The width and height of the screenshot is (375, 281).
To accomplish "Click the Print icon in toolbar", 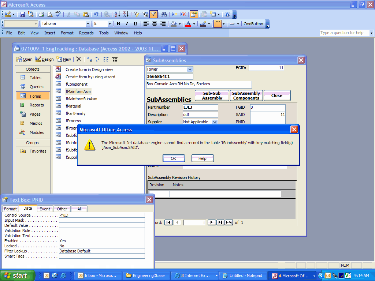I will (41, 14).
